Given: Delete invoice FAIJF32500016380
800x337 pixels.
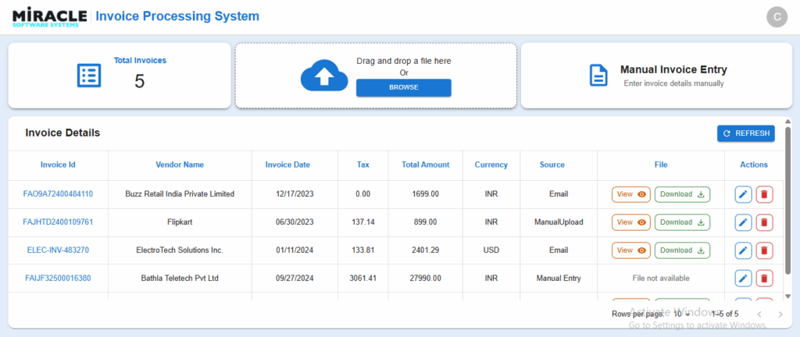Looking at the screenshot, I should (x=764, y=278).
